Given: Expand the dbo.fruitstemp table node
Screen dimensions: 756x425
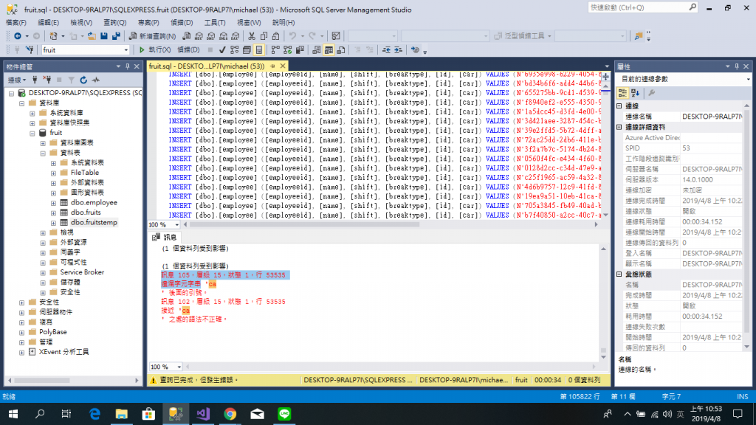Looking at the screenshot, I should pyautogui.click(x=53, y=223).
